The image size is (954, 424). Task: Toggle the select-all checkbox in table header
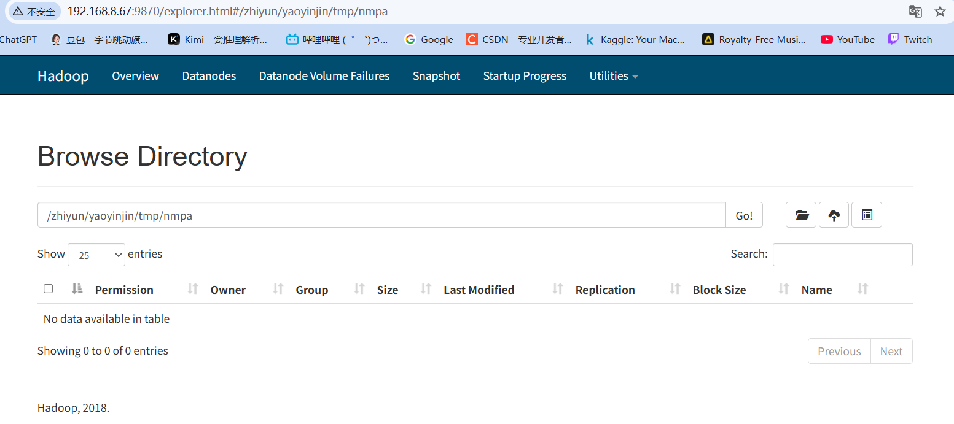pos(49,289)
